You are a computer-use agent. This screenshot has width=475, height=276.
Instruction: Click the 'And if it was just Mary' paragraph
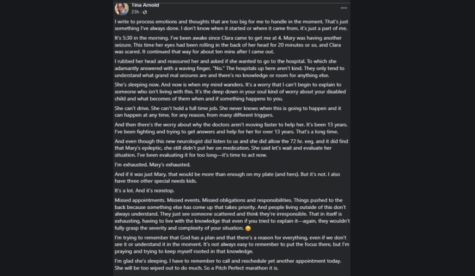(227, 178)
